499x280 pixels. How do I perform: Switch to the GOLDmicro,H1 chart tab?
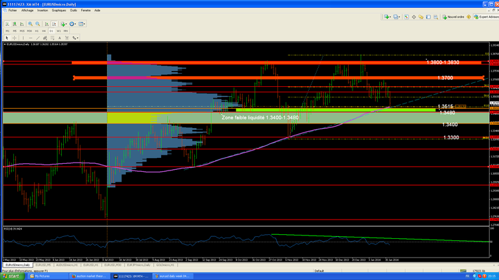(x=165, y=265)
